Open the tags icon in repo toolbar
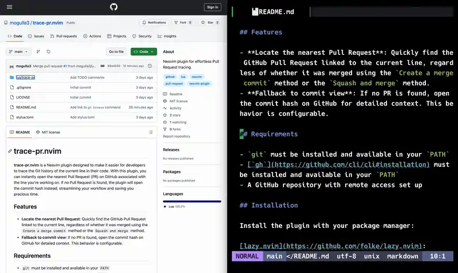 49,51
